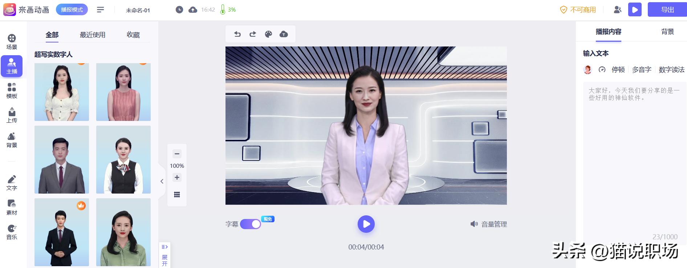Open the 场景 scenes panel
687x268 pixels.
pyautogui.click(x=12, y=42)
